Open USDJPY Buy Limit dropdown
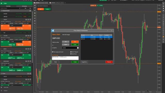The height and width of the screenshot is (93, 165). pos(27,24)
